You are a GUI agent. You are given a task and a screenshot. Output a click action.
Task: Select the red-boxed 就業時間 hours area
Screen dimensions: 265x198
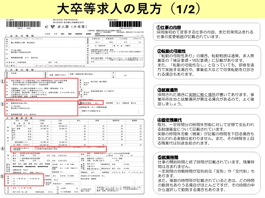pos(24,180)
